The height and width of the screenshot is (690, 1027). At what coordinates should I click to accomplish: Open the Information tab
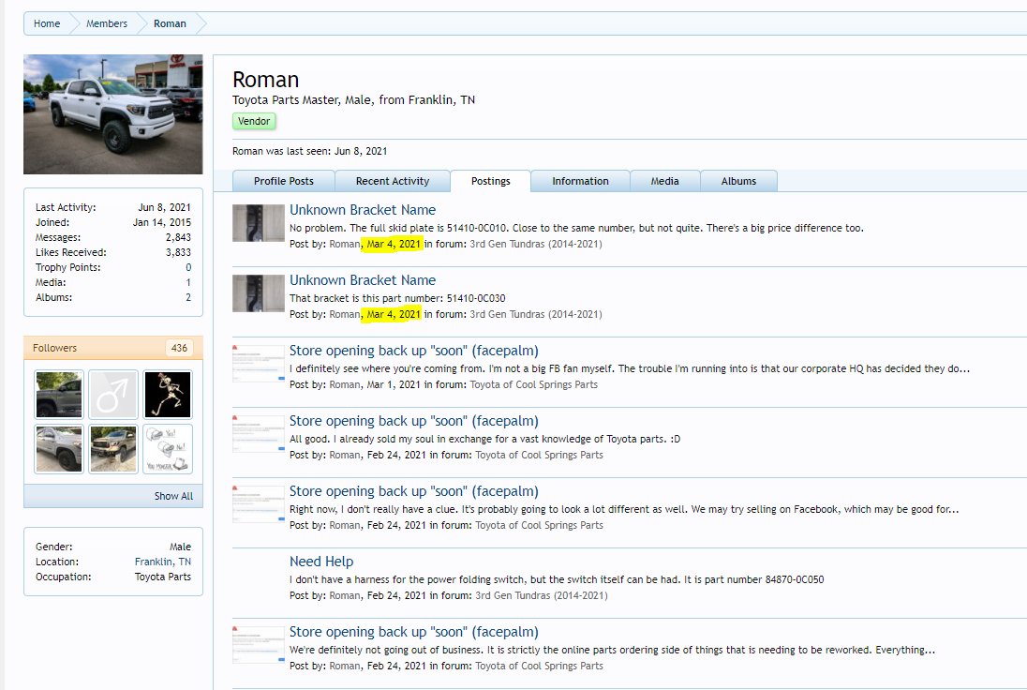click(x=580, y=181)
